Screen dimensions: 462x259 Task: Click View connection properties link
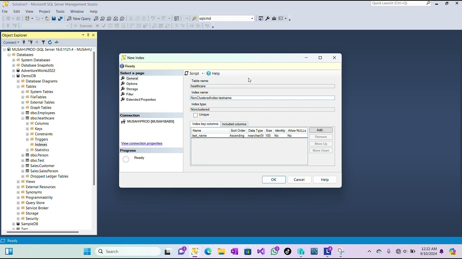(142, 144)
